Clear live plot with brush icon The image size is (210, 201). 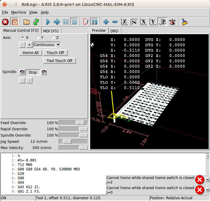185,22
